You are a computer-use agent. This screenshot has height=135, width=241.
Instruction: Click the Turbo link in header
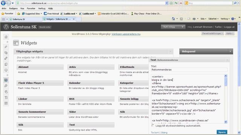[218, 27]
